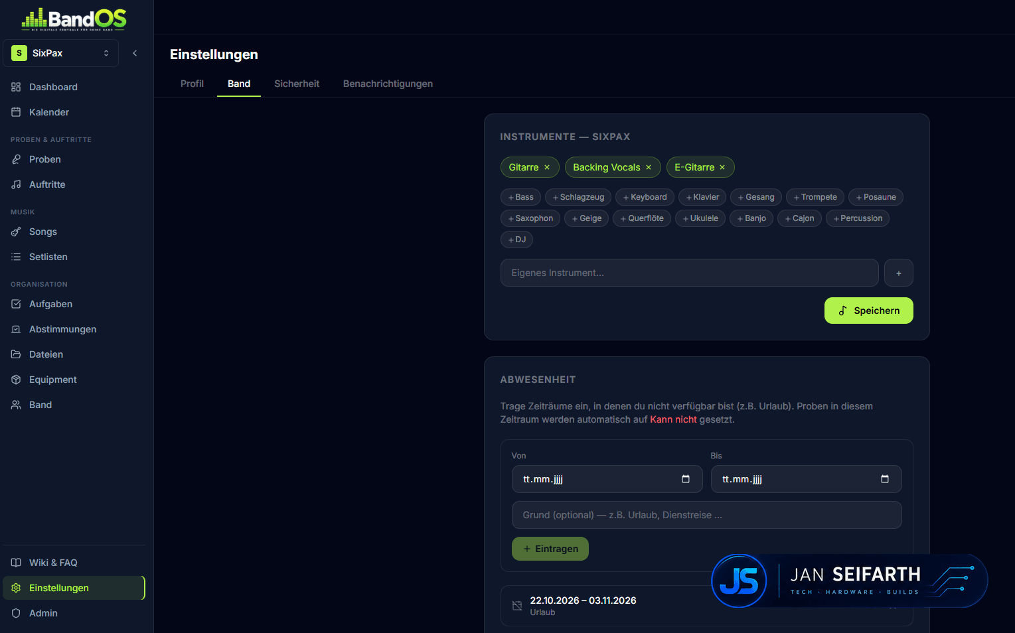
Task: Open Wiki & FAQ
Action: 73,563
